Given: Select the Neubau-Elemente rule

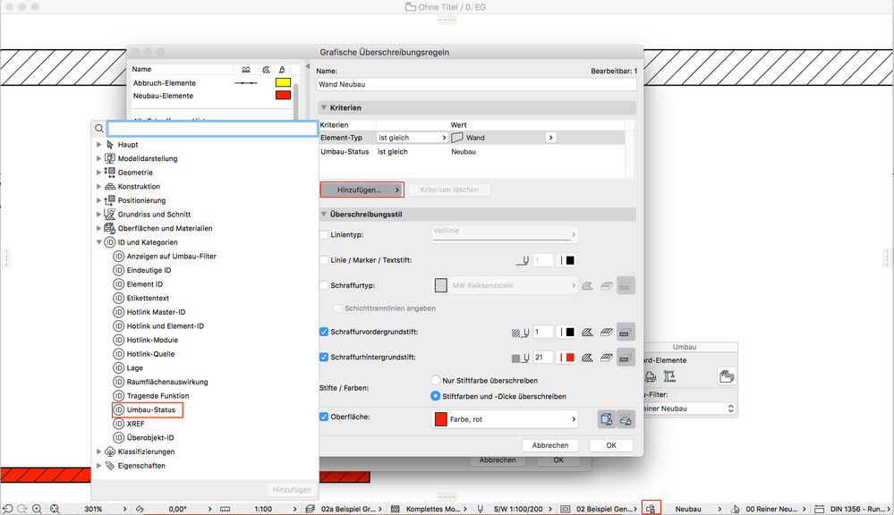Looking at the screenshot, I should pos(163,96).
